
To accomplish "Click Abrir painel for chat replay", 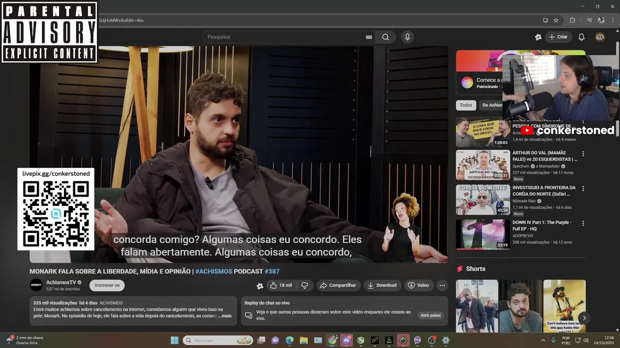I will tap(431, 316).
